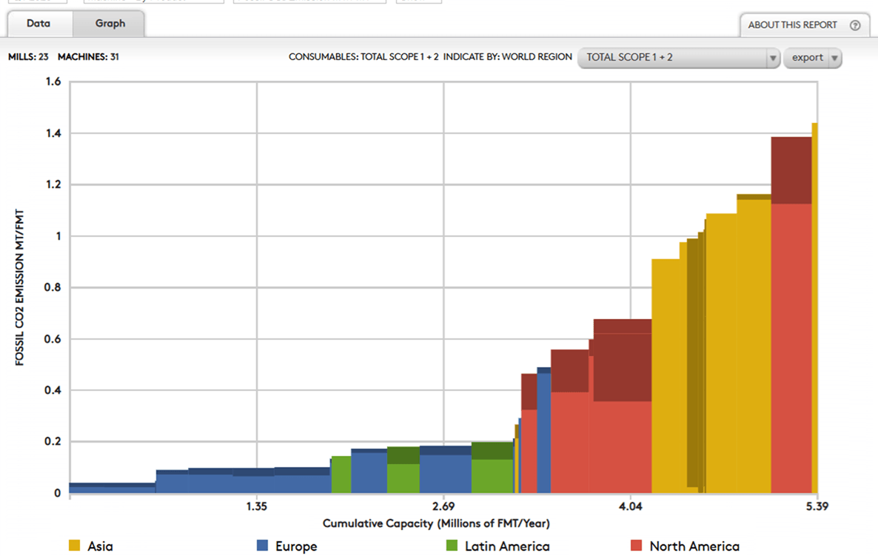Click the narrow yellow bar at far right
878x556 pixels.
tap(814, 296)
